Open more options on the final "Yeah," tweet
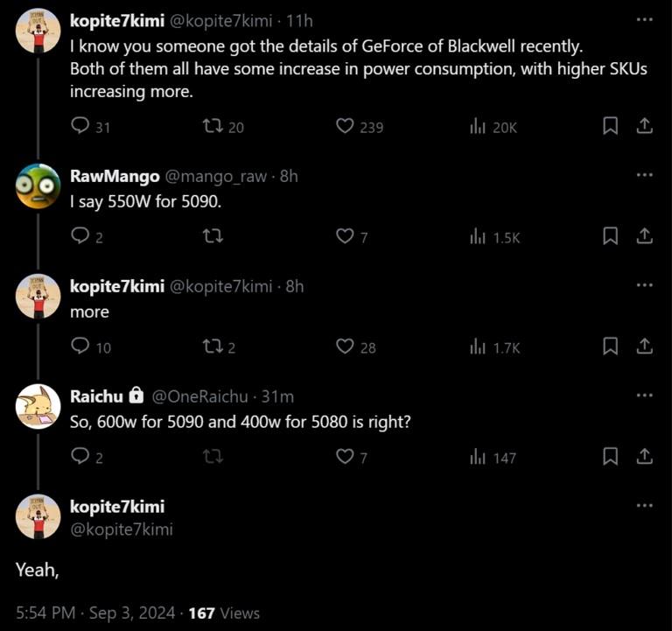 pyautogui.click(x=645, y=506)
